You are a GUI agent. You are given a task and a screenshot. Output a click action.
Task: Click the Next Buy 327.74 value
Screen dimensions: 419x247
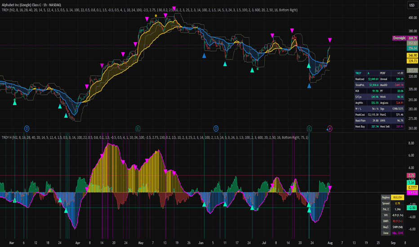(x=373, y=126)
